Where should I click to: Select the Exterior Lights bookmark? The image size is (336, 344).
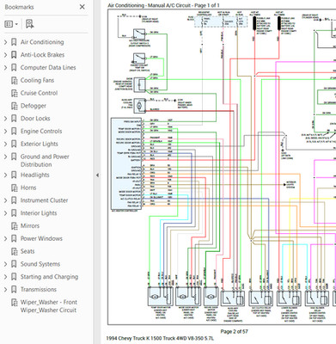point(40,144)
